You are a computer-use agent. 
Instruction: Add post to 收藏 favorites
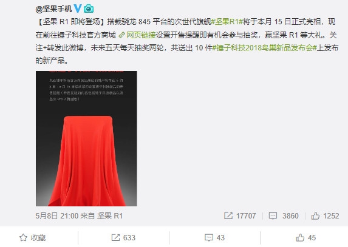[32, 237]
